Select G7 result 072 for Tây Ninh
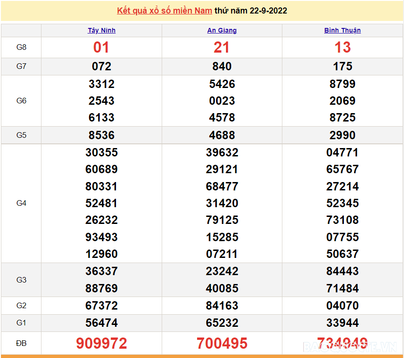Image resolution: width=404 pixels, height=358 pixels. (102, 67)
